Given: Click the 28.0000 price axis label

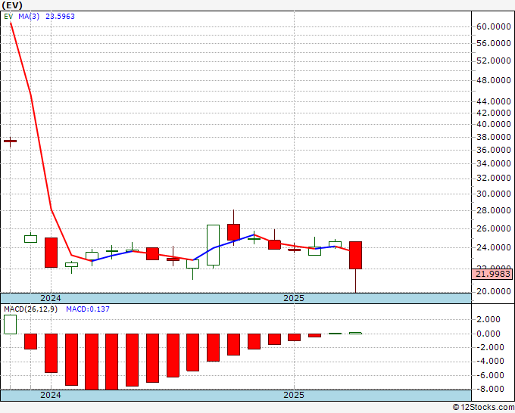Looking at the screenshot, I should (493, 210).
